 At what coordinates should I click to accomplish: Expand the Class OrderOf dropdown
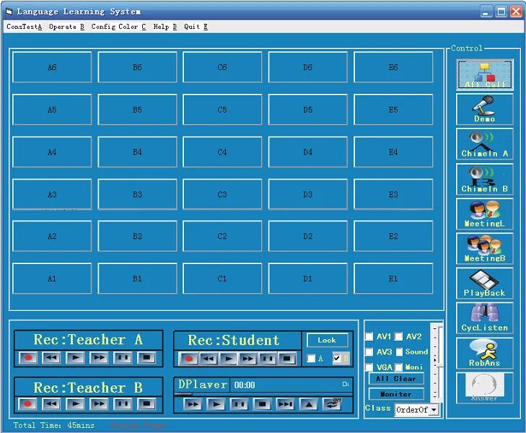pyautogui.click(x=433, y=410)
